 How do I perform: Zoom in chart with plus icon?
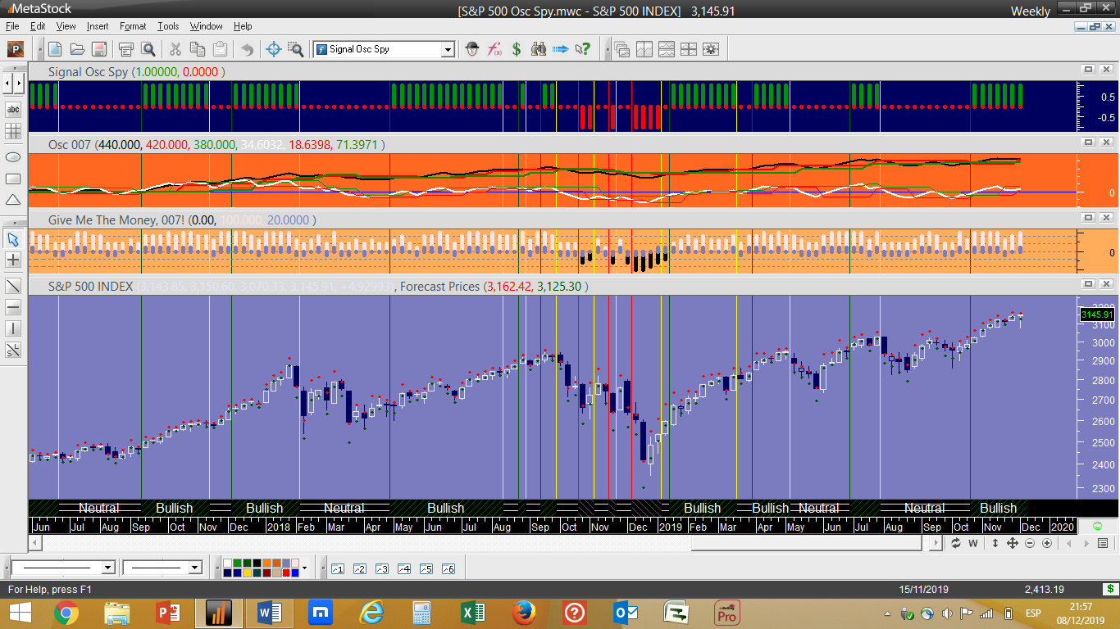[1047, 543]
